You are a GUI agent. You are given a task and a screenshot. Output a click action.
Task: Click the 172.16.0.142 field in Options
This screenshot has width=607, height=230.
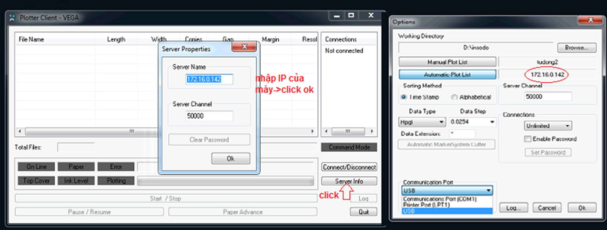pyautogui.click(x=547, y=75)
